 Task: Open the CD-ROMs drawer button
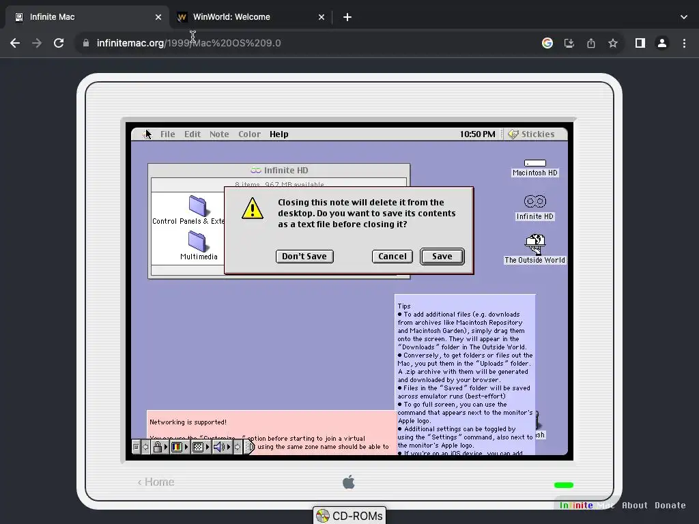tap(349, 516)
